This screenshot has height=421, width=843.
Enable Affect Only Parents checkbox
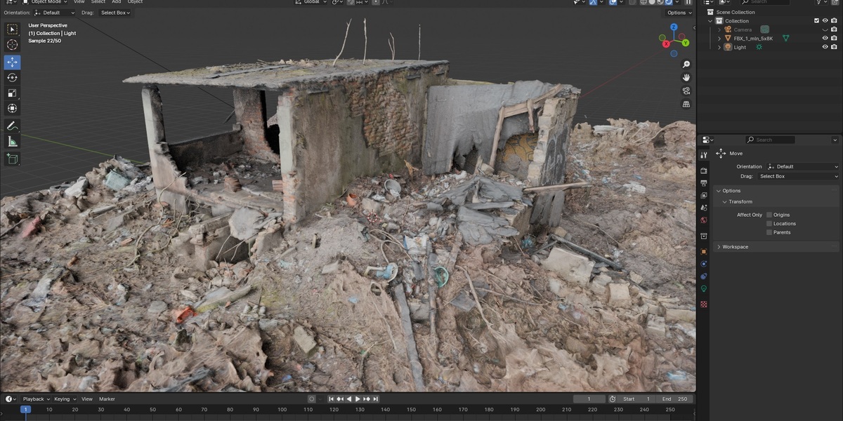click(x=769, y=232)
